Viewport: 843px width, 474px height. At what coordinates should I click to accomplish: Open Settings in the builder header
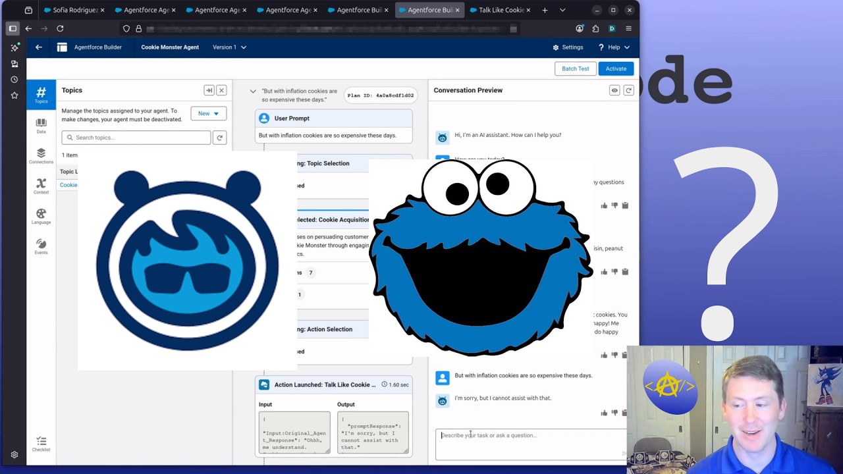click(568, 47)
